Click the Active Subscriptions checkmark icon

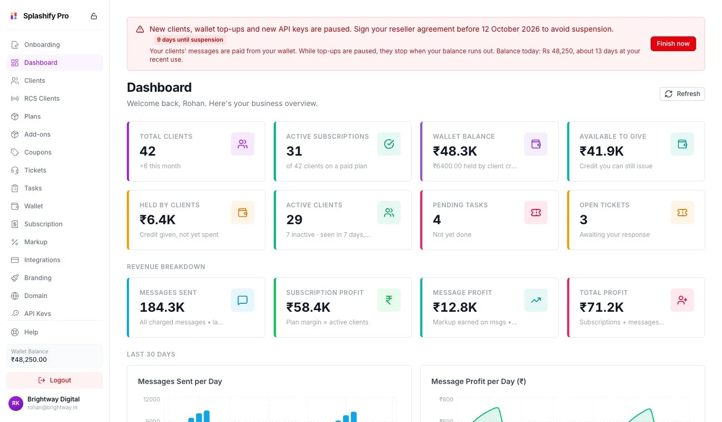(389, 144)
